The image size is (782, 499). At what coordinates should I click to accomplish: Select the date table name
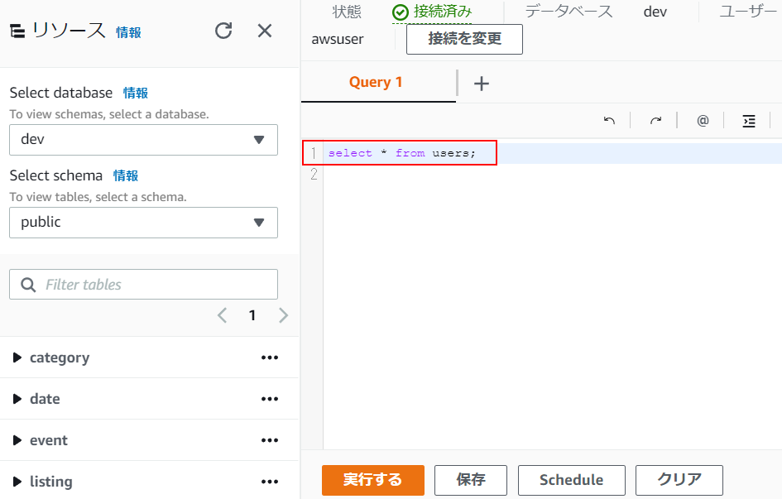(45, 399)
